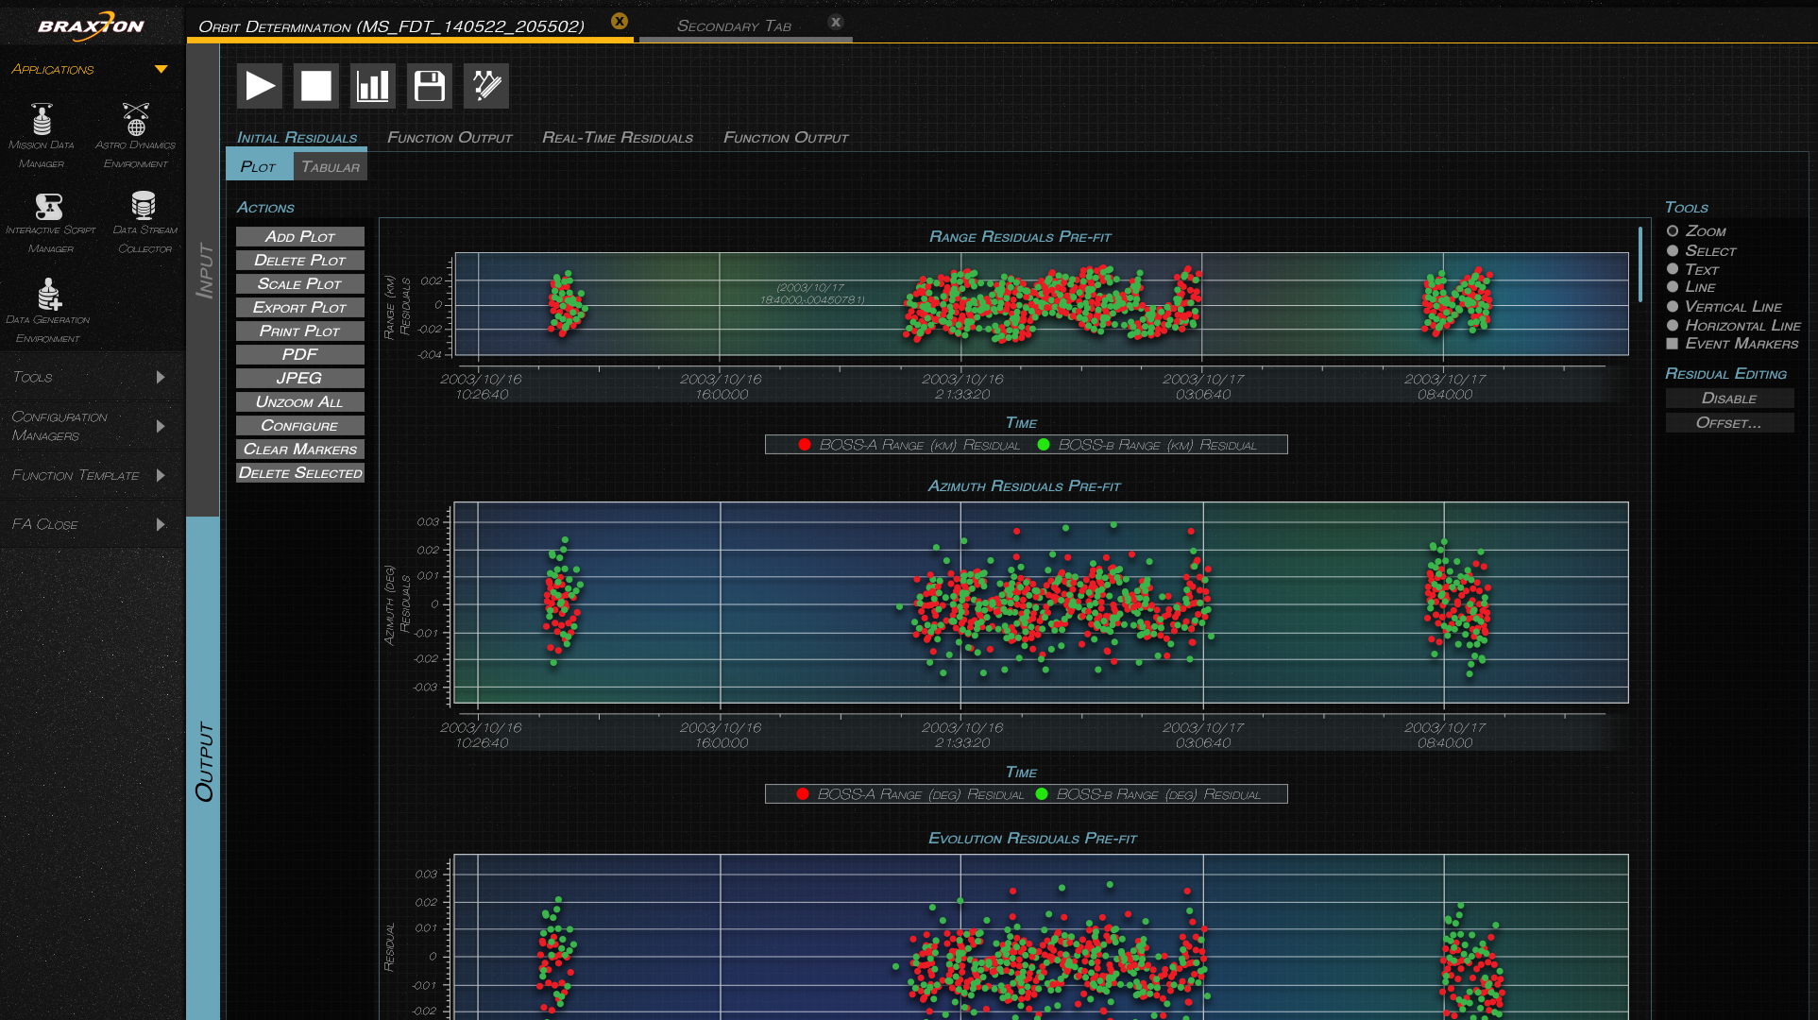Launch the Interactive Script Manager
The height and width of the screenshot is (1020, 1818).
pos(51,208)
